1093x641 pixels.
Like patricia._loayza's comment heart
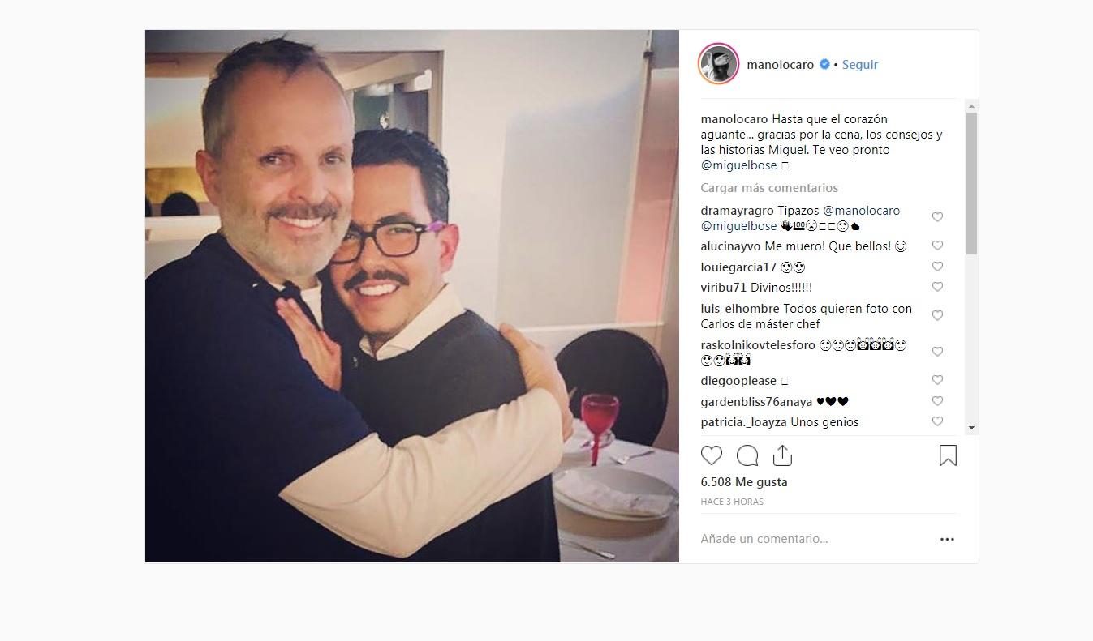pos(937,421)
